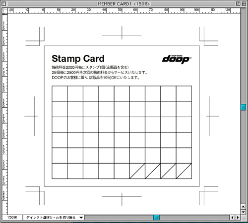Click the MEMBER CARD1 window title bar
This screenshot has height=223, width=248.
tap(124, 3)
